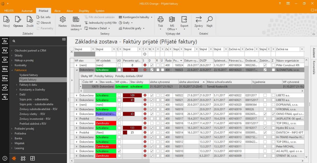317x163 pixels.
Task: Clear the filter row with the X icon
Action: coord(72,52)
